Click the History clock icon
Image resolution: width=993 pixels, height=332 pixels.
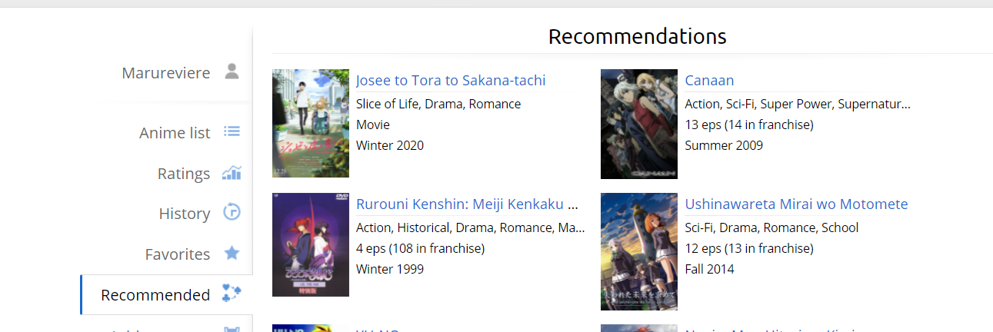click(x=232, y=213)
